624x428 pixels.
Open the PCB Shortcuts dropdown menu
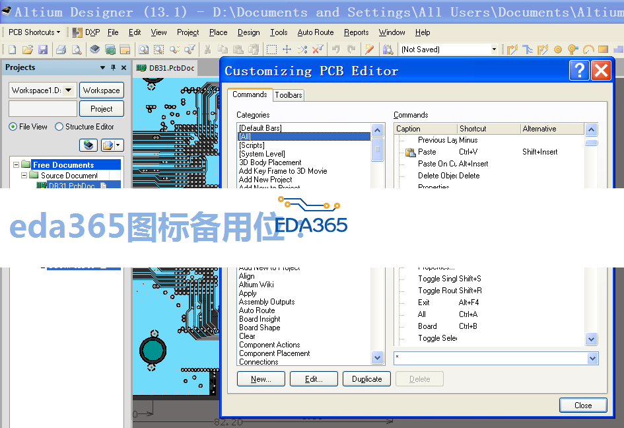(34, 32)
